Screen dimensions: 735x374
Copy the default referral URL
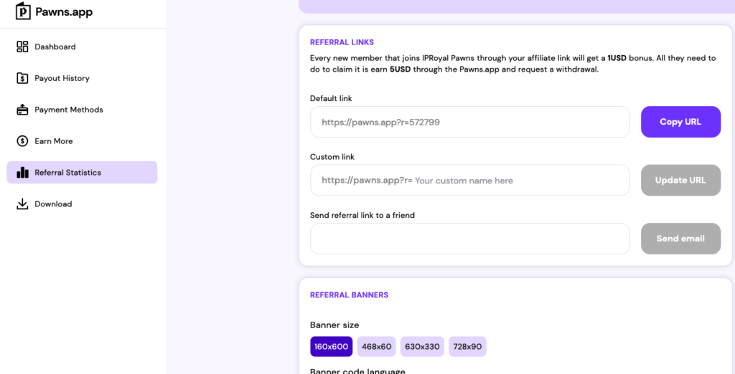pos(680,122)
